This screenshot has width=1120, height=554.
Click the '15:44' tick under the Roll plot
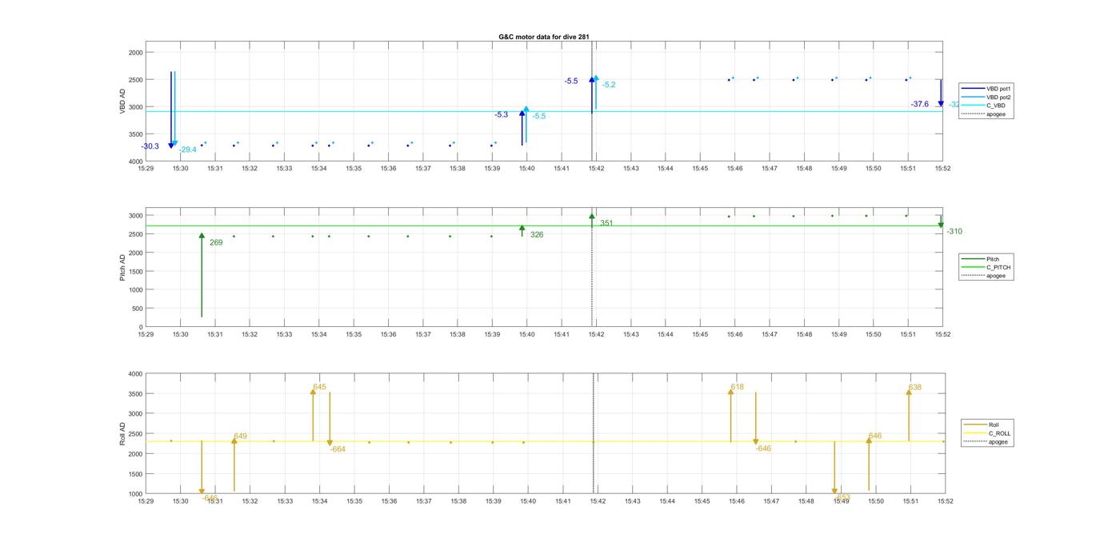pos(667,501)
